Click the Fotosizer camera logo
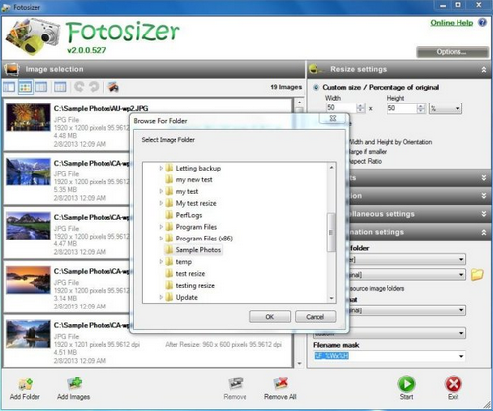This screenshot has width=493, height=411. [x=33, y=36]
